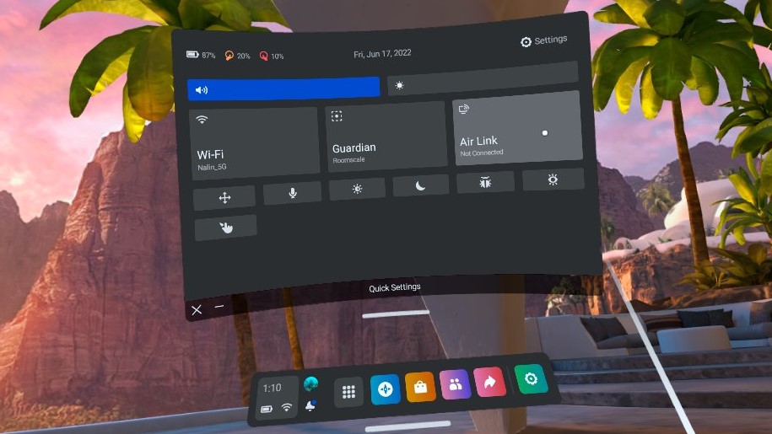This screenshot has width=772, height=434.
Task: Toggle the reset view crosshair button
Action: (224, 197)
